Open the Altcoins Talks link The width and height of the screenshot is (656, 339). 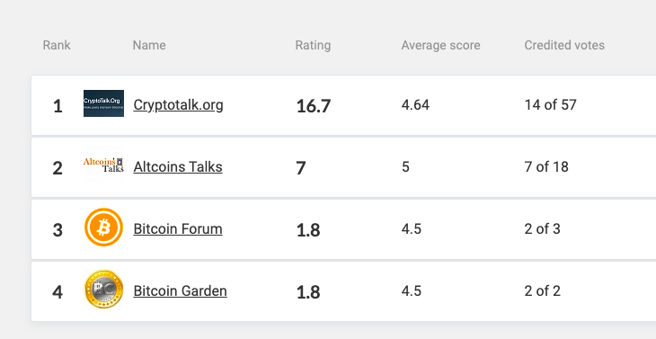[178, 167]
